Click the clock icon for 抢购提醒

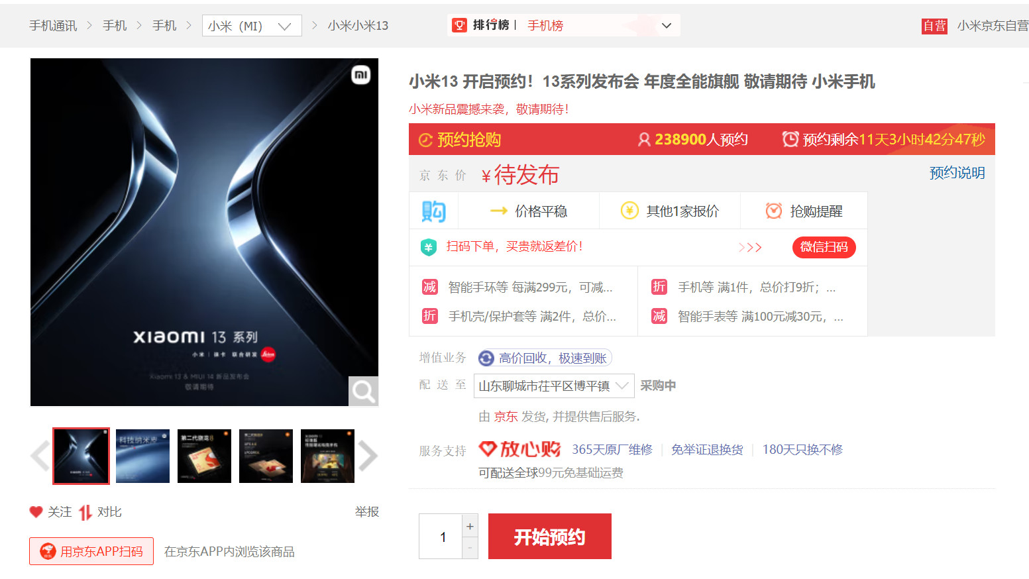pyautogui.click(x=773, y=210)
